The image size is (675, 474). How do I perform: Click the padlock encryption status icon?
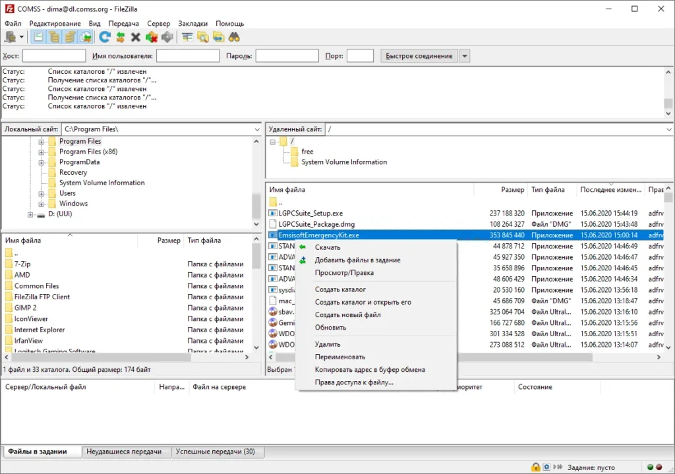coord(535,467)
